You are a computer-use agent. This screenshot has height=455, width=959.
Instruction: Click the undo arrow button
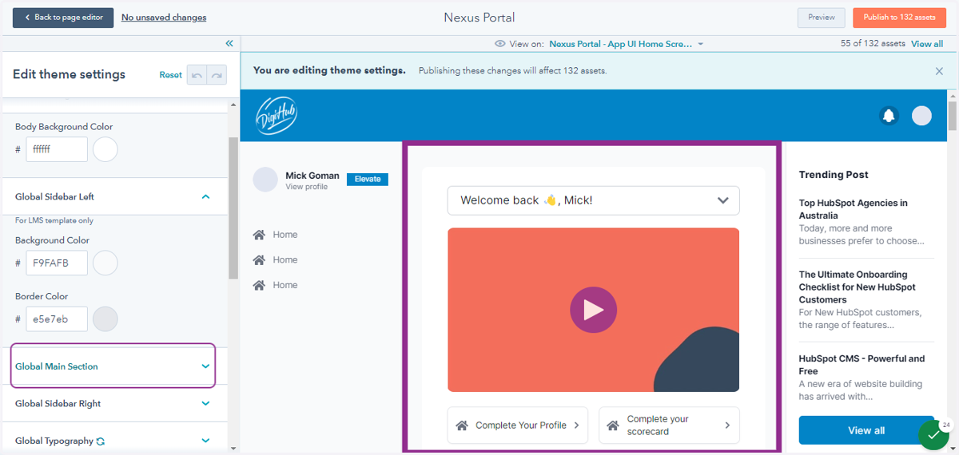click(x=197, y=75)
